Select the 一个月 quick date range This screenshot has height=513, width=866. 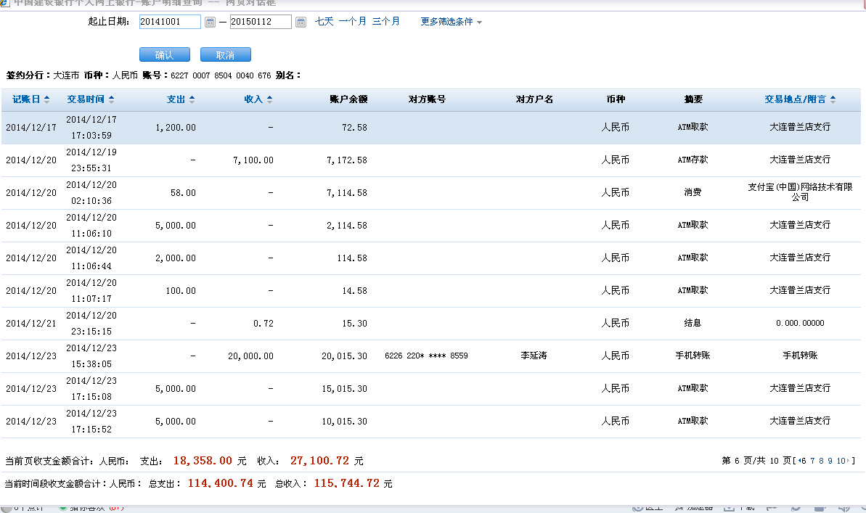point(352,22)
